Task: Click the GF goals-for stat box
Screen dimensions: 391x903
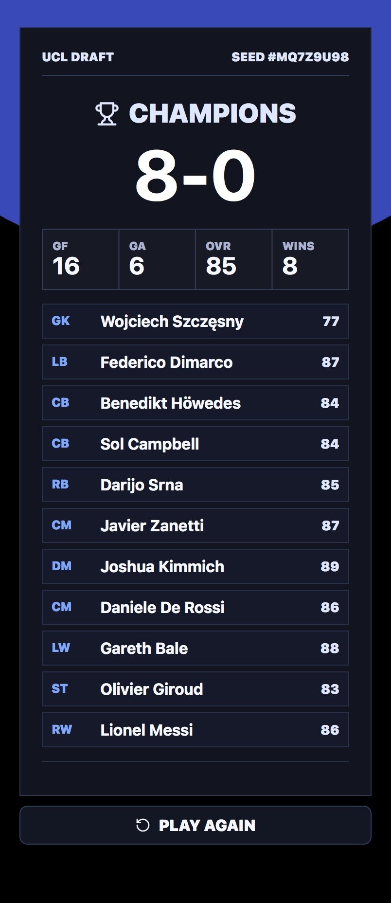Action: pyautogui.click(x=81, y=259)
